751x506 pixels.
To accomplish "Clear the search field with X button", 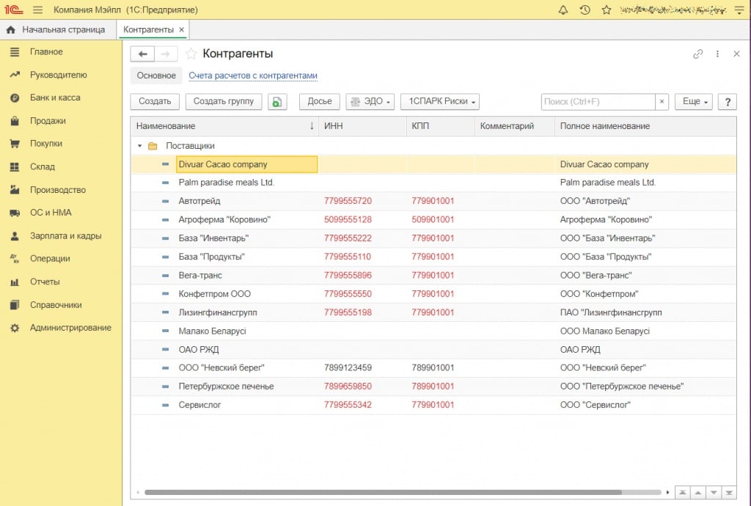I will tap(662, 102).
